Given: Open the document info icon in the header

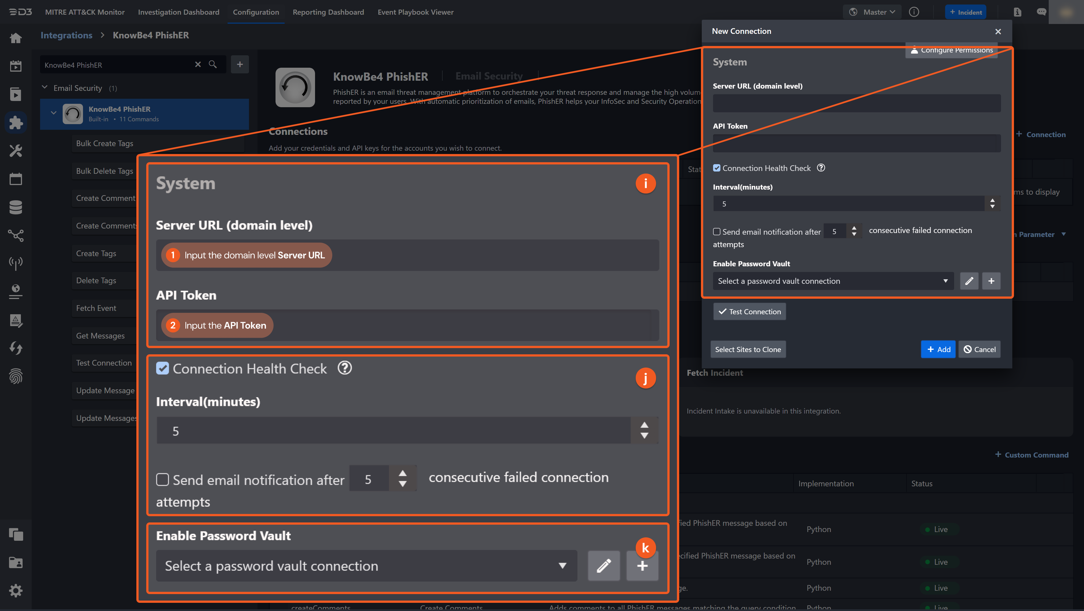Looking at the screenshot, I should [1017, 12].
